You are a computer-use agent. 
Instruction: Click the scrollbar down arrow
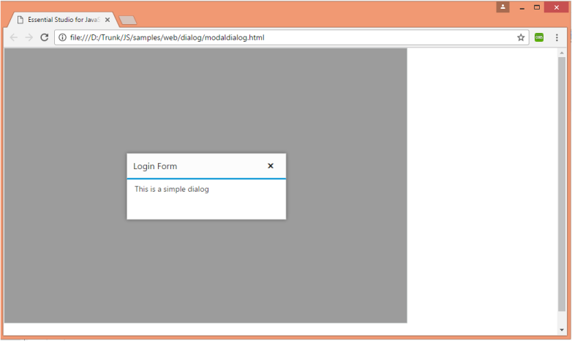click(x=562, y=330)
